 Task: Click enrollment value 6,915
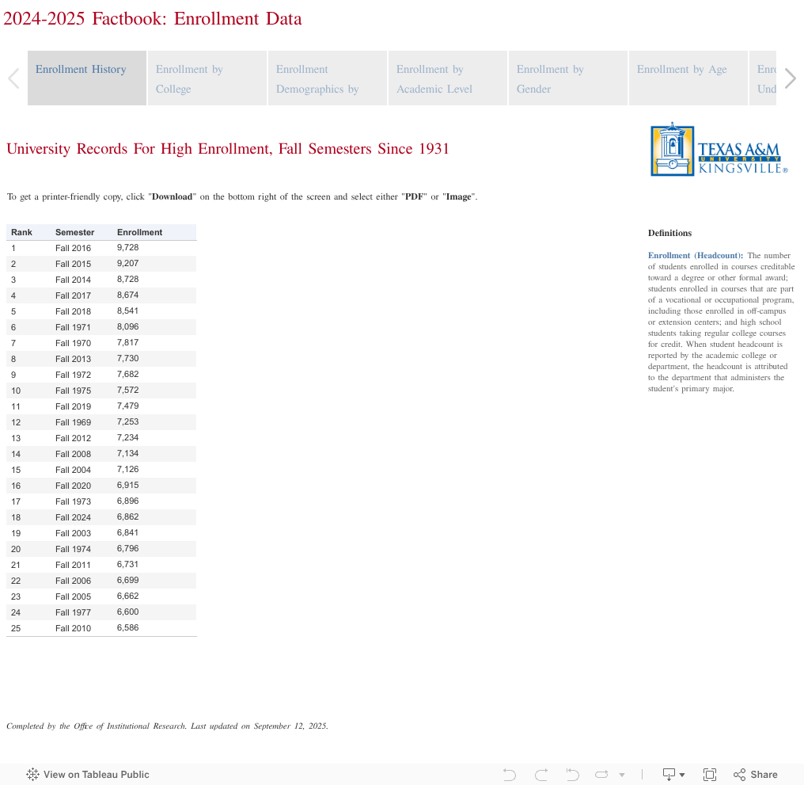pyautogui.click(x=127, y=485)
